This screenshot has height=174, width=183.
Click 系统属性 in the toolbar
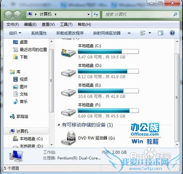(39, 33)
